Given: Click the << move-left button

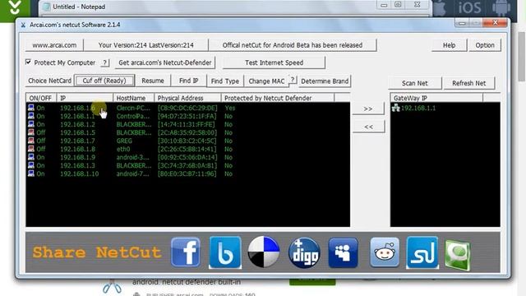Looking at the screenshot, I should point(368,127).
